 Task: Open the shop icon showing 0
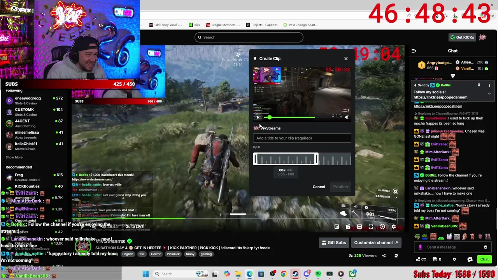(x=437, y=259)
